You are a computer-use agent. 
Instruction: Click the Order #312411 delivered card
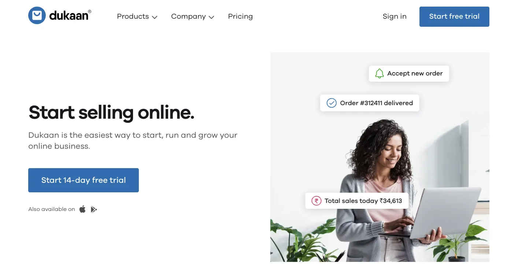point(370,103)
